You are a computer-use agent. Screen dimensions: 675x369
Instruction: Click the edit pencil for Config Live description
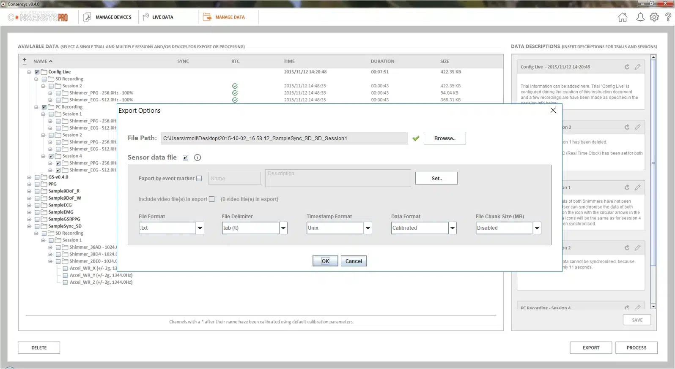point(637,67)
